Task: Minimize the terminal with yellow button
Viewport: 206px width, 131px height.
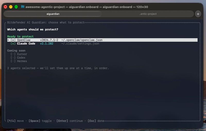Action: pyautogui.click(x=11, y=7)
